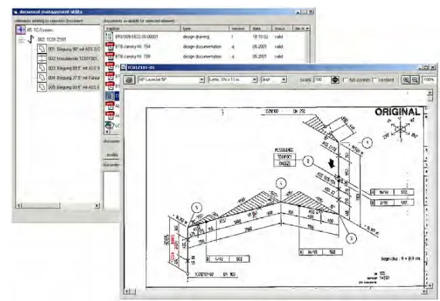Click the document button below modify

coord(112,165)
